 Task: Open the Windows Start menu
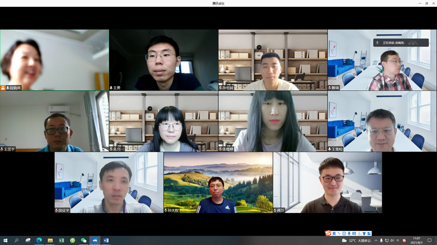[x=6, y=241]
